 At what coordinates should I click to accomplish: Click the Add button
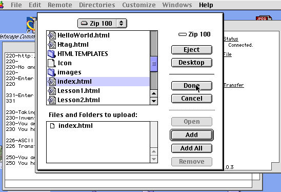(192, 135)
